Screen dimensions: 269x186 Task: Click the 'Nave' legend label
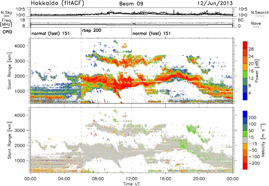[x=256, y=24]
